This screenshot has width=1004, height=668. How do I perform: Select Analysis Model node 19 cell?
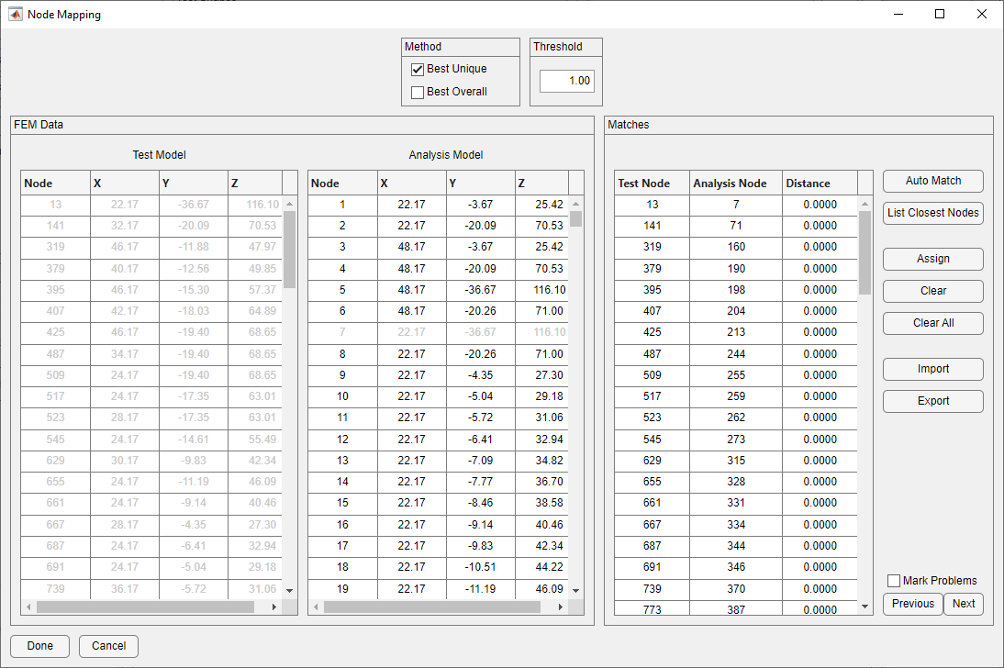point(342,588)
